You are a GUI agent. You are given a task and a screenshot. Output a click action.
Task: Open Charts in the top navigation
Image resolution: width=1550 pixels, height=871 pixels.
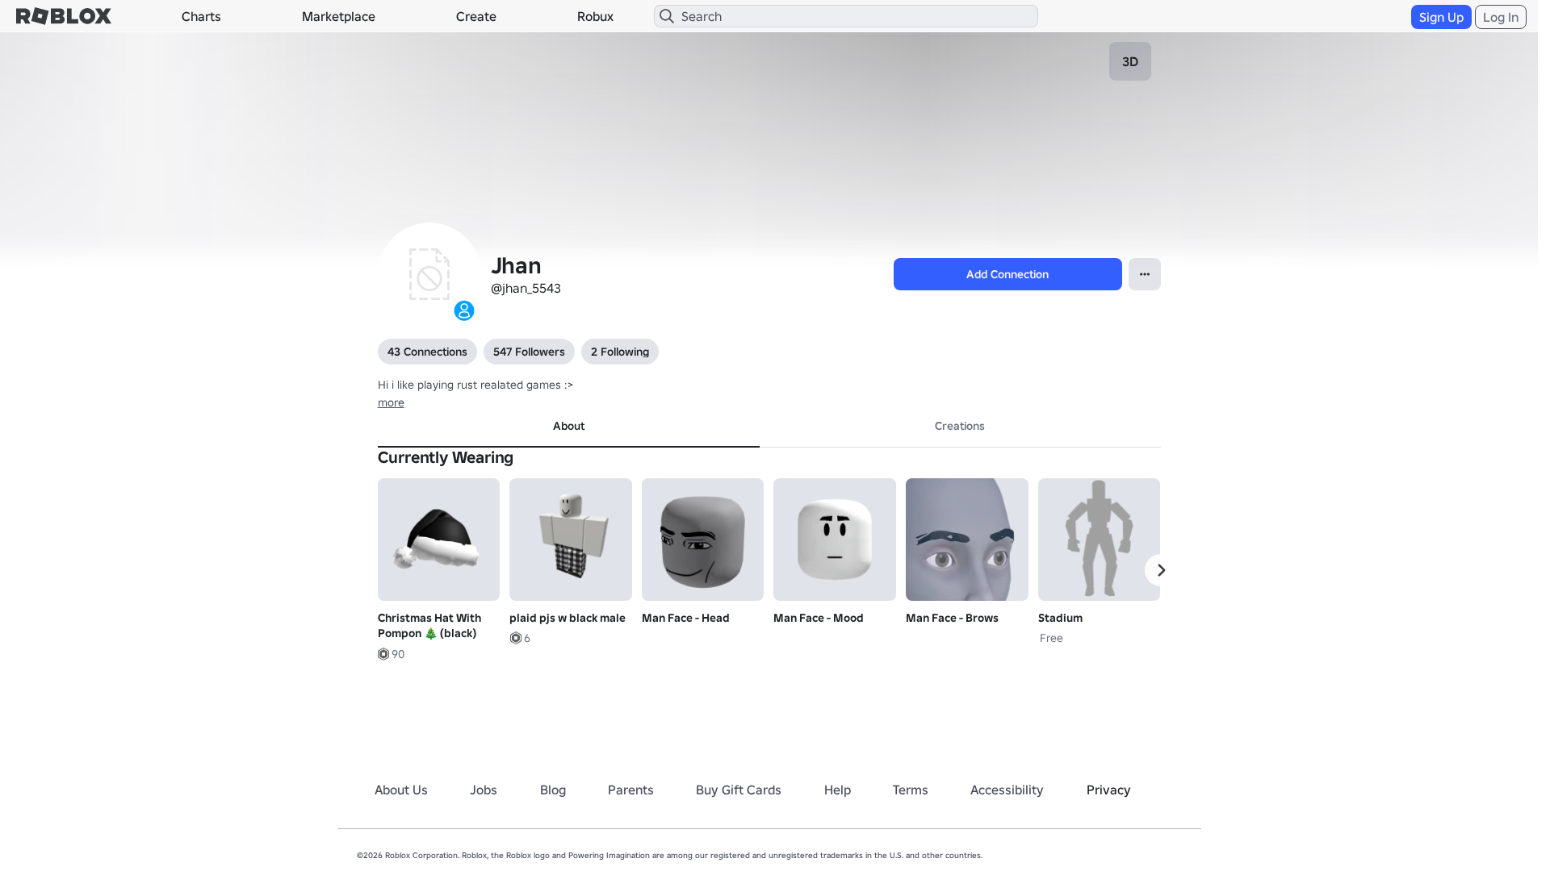tap(201, 16)
